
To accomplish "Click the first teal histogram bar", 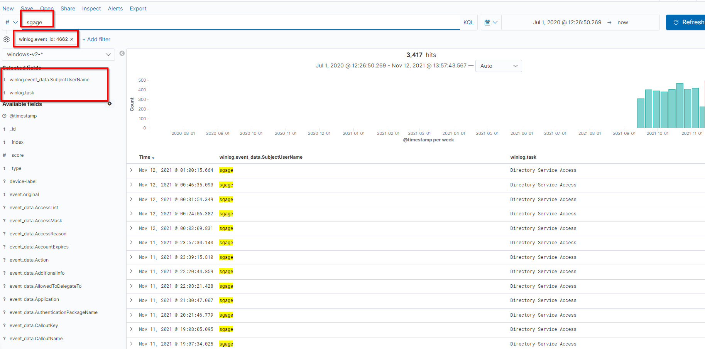I will (641, 113).
